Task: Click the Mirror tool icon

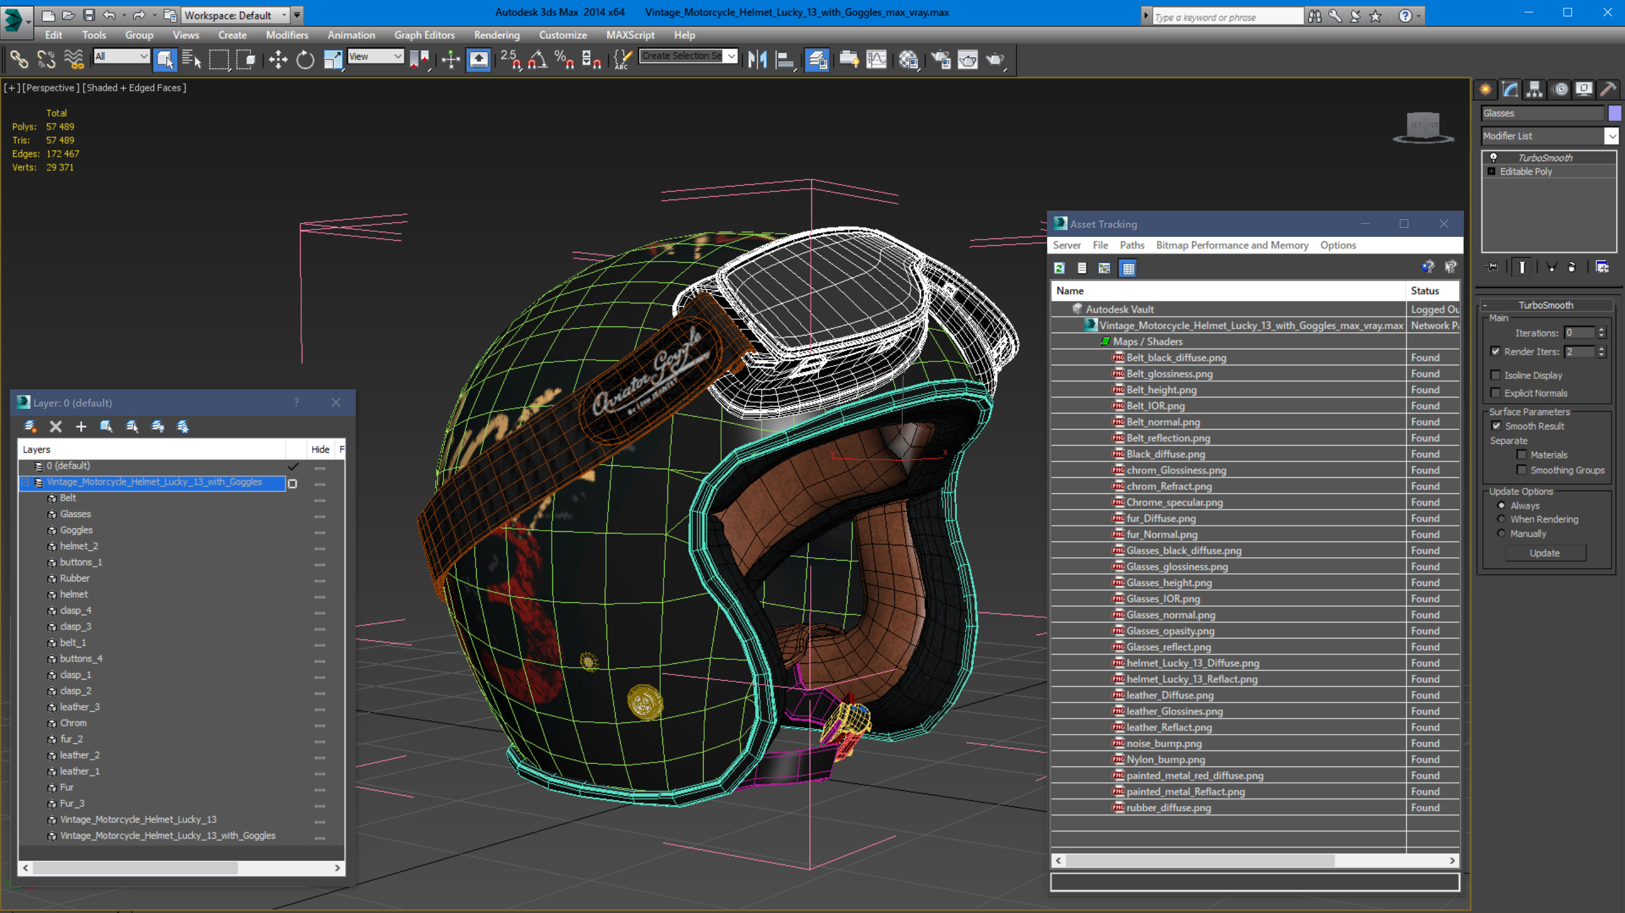Action: 757,60
